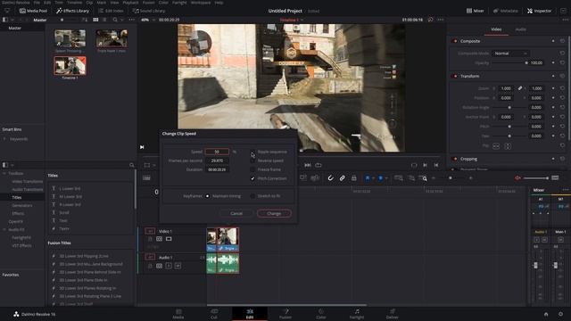
Task: Open Inspector Audio tab
Action: click(521, 29)
